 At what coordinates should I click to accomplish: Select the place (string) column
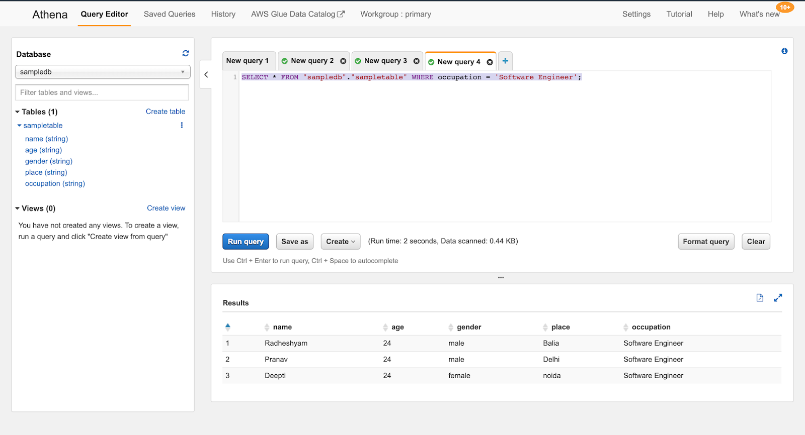pos(46,172)
